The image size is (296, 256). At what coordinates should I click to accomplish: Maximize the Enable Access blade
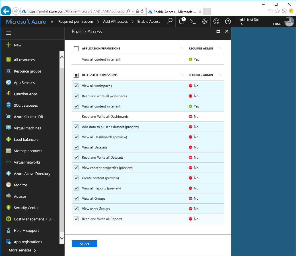click(x=218, y=31)
